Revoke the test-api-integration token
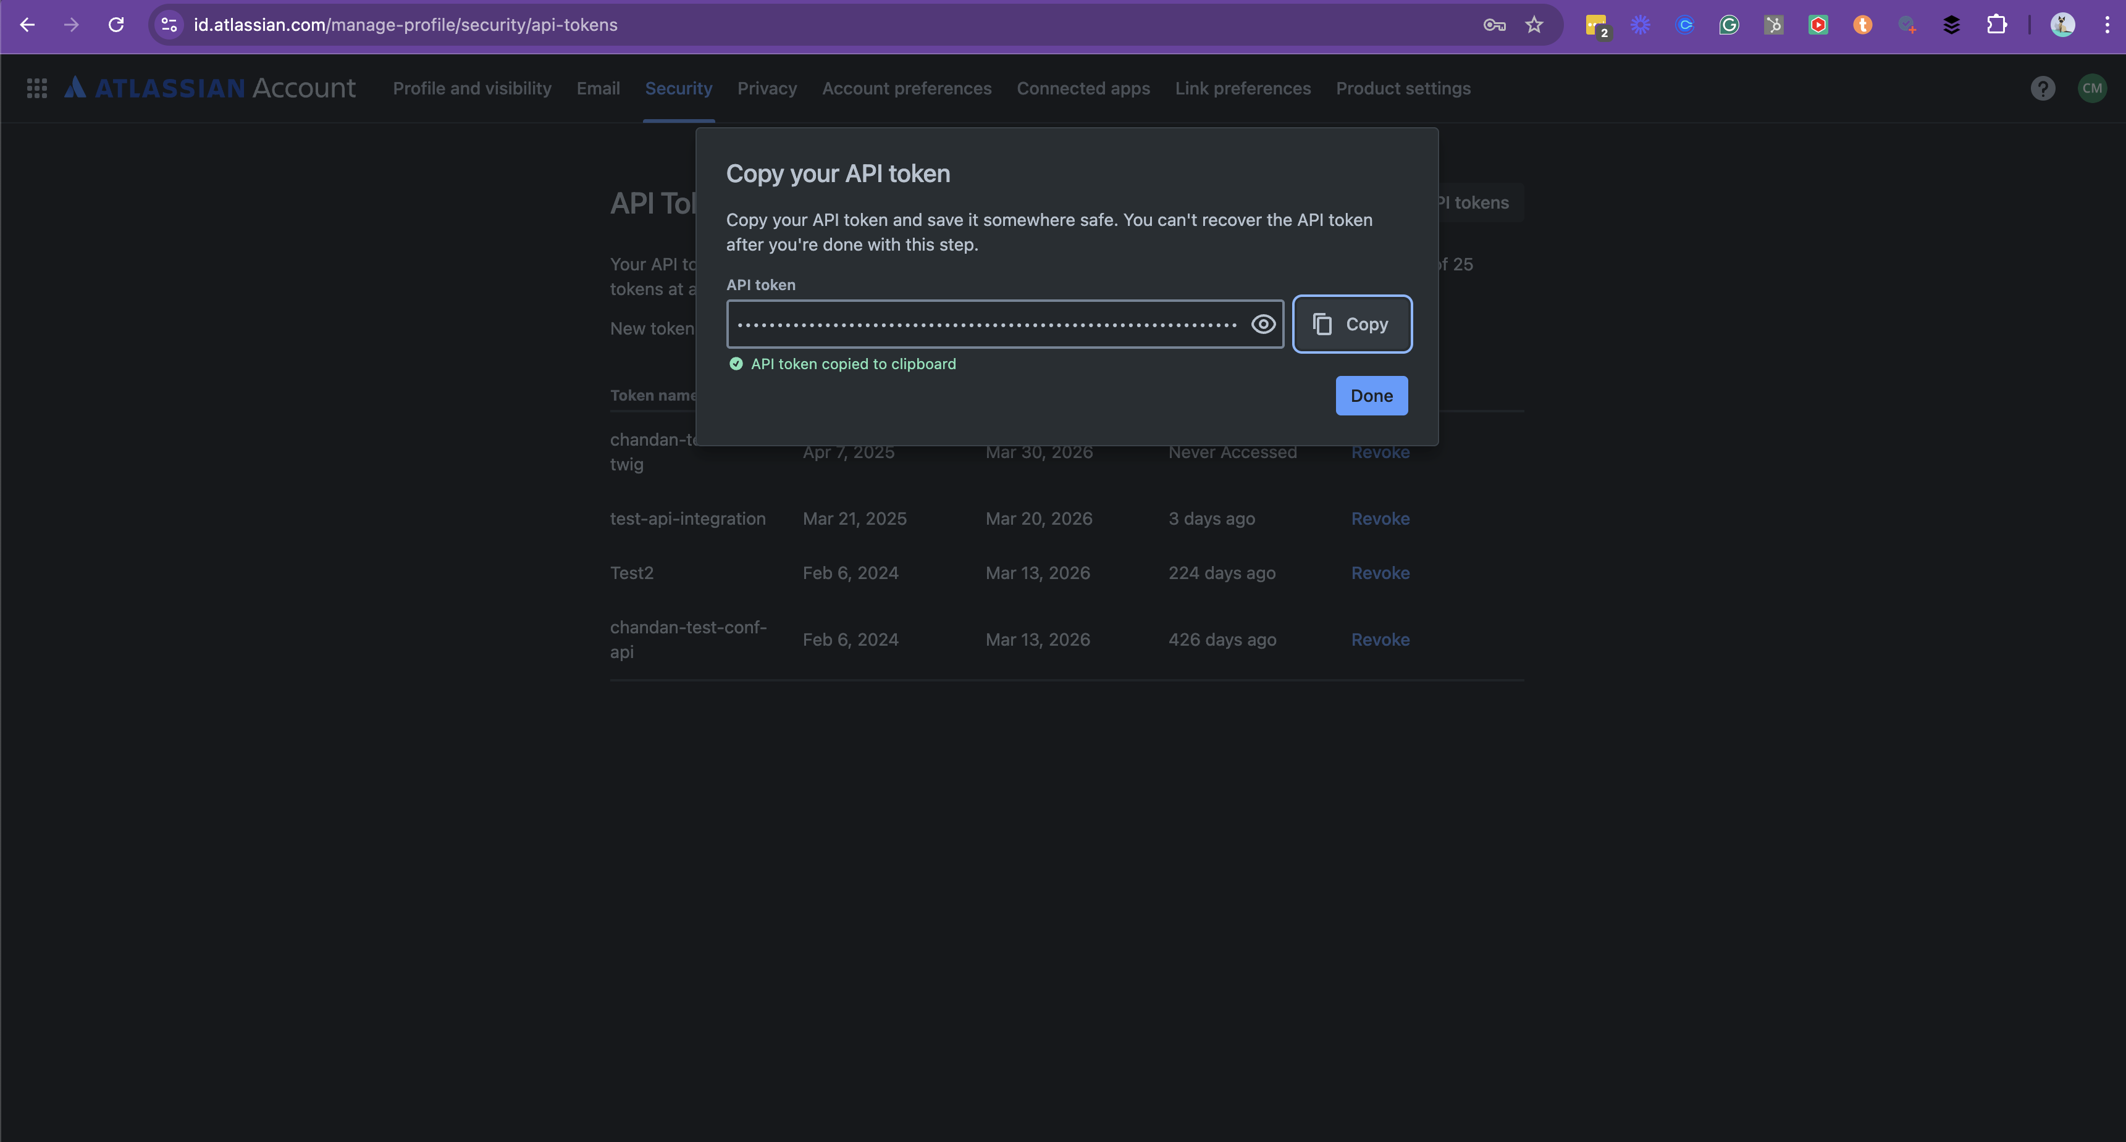2126x1142 pixels. [1380, 519]
